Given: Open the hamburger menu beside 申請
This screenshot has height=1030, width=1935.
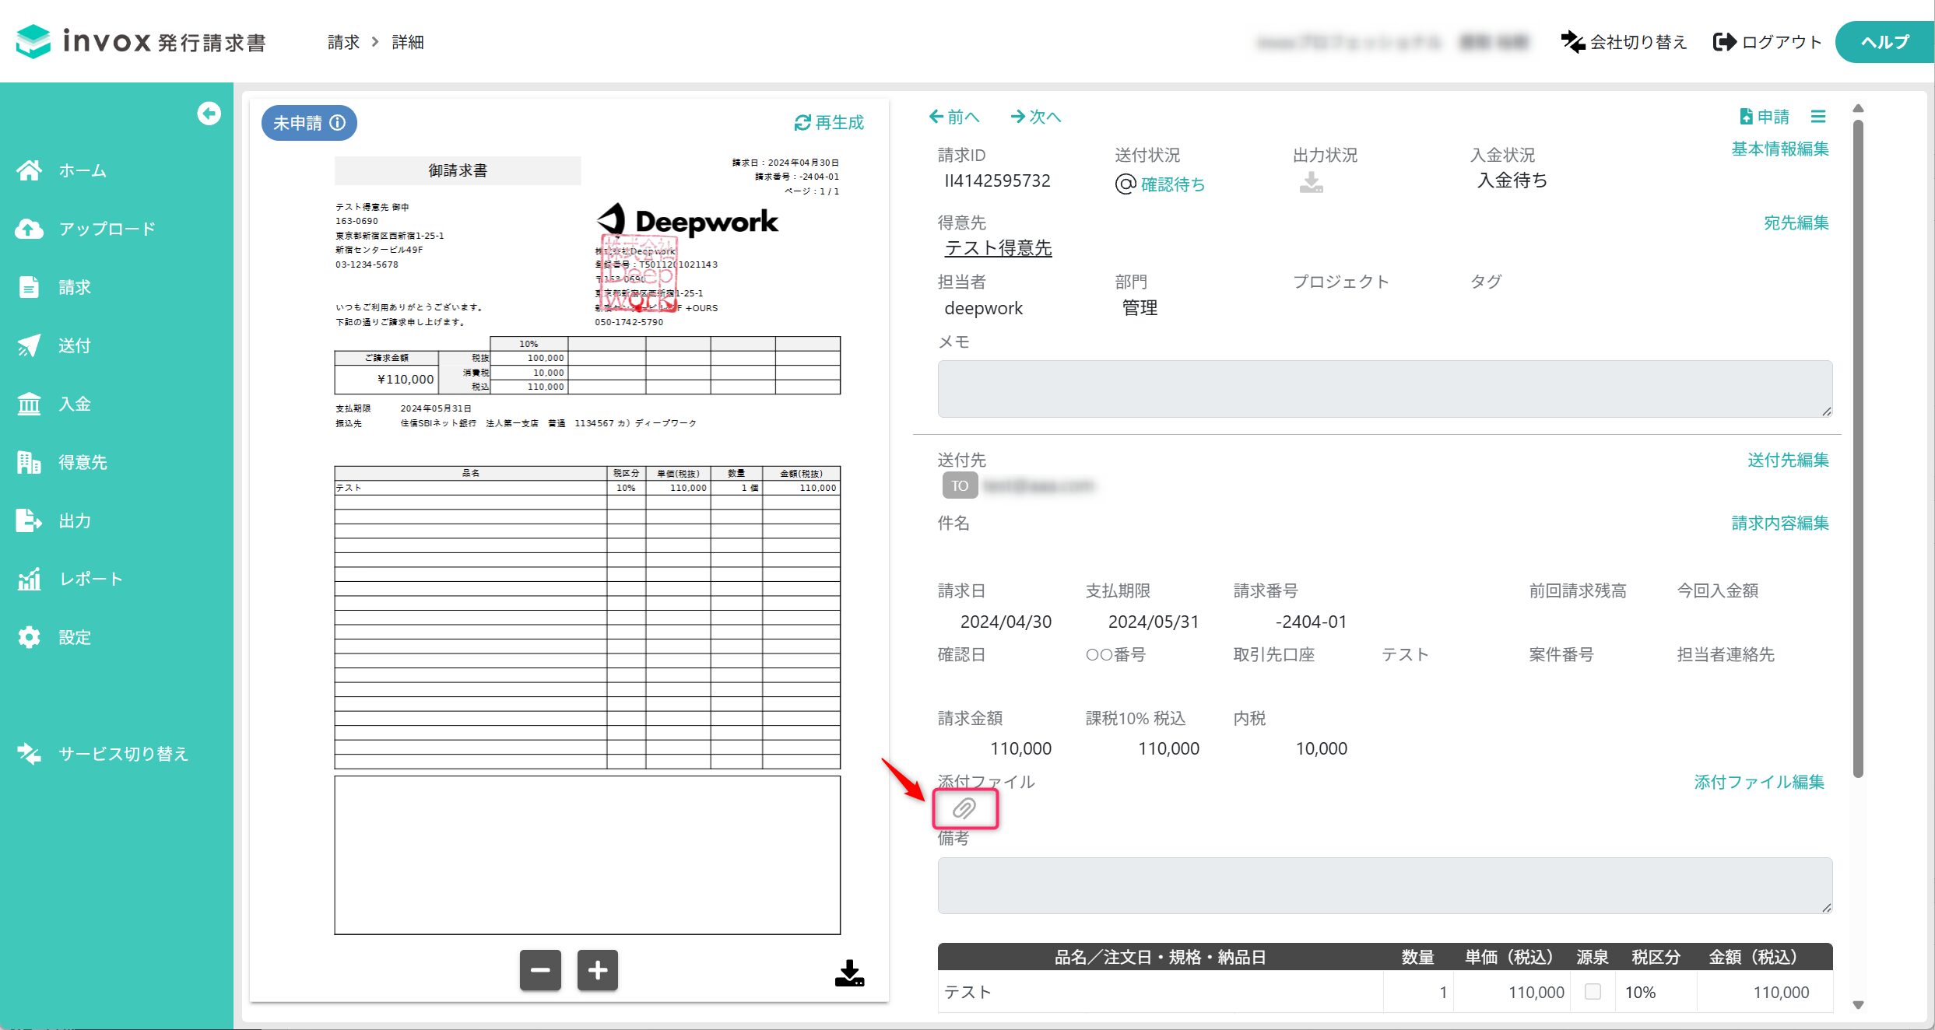Looking at the screenshot, I should pyautogui.click(x=1818, y=117).
